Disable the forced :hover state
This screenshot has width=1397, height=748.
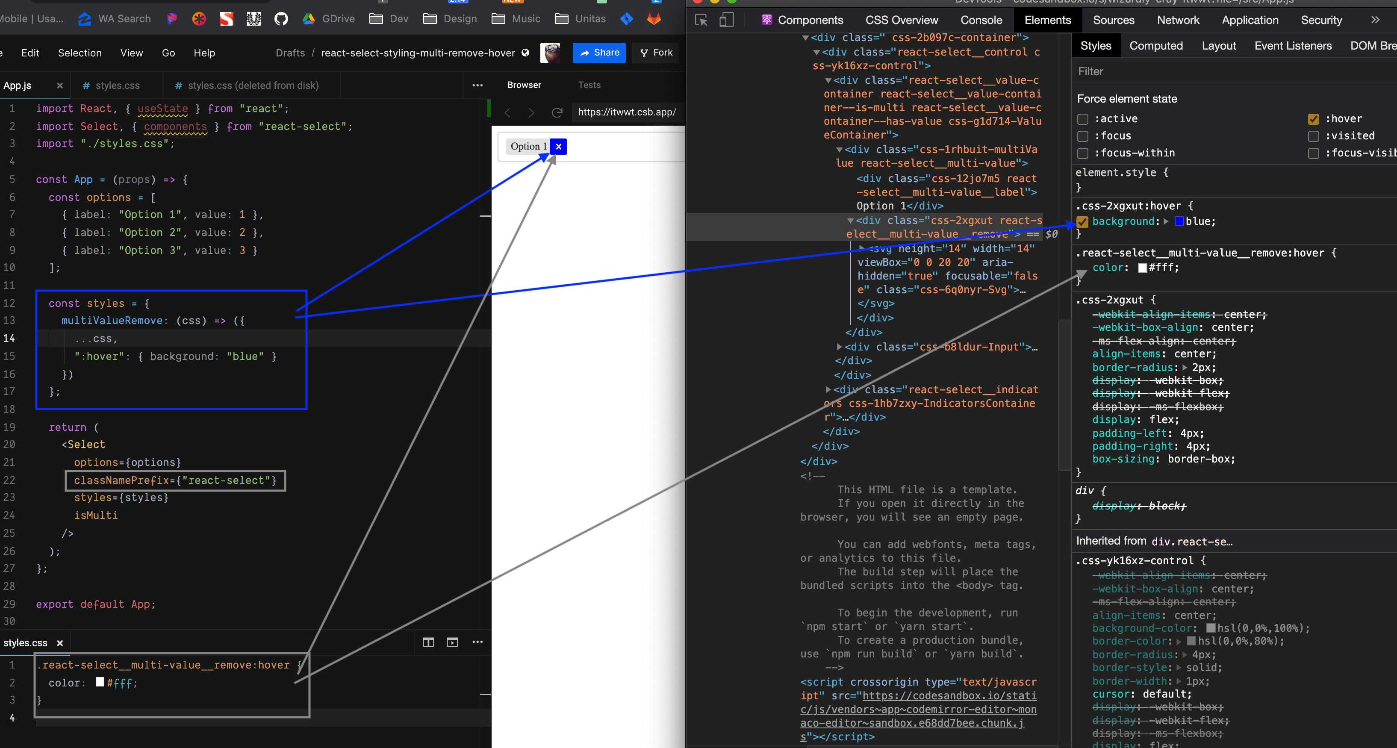click(1314, 119)
